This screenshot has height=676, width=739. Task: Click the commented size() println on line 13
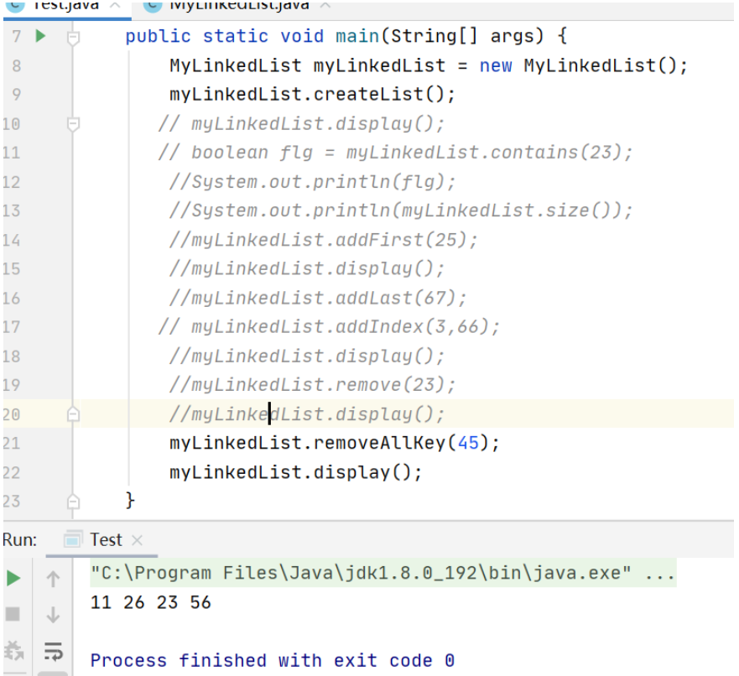pos(401,211)
